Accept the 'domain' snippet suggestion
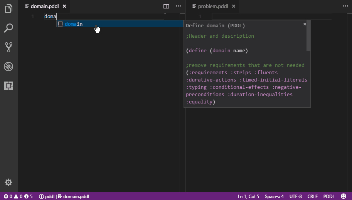Image resolution: width=352 pixels, height=200 pixels. coord(120,24)
